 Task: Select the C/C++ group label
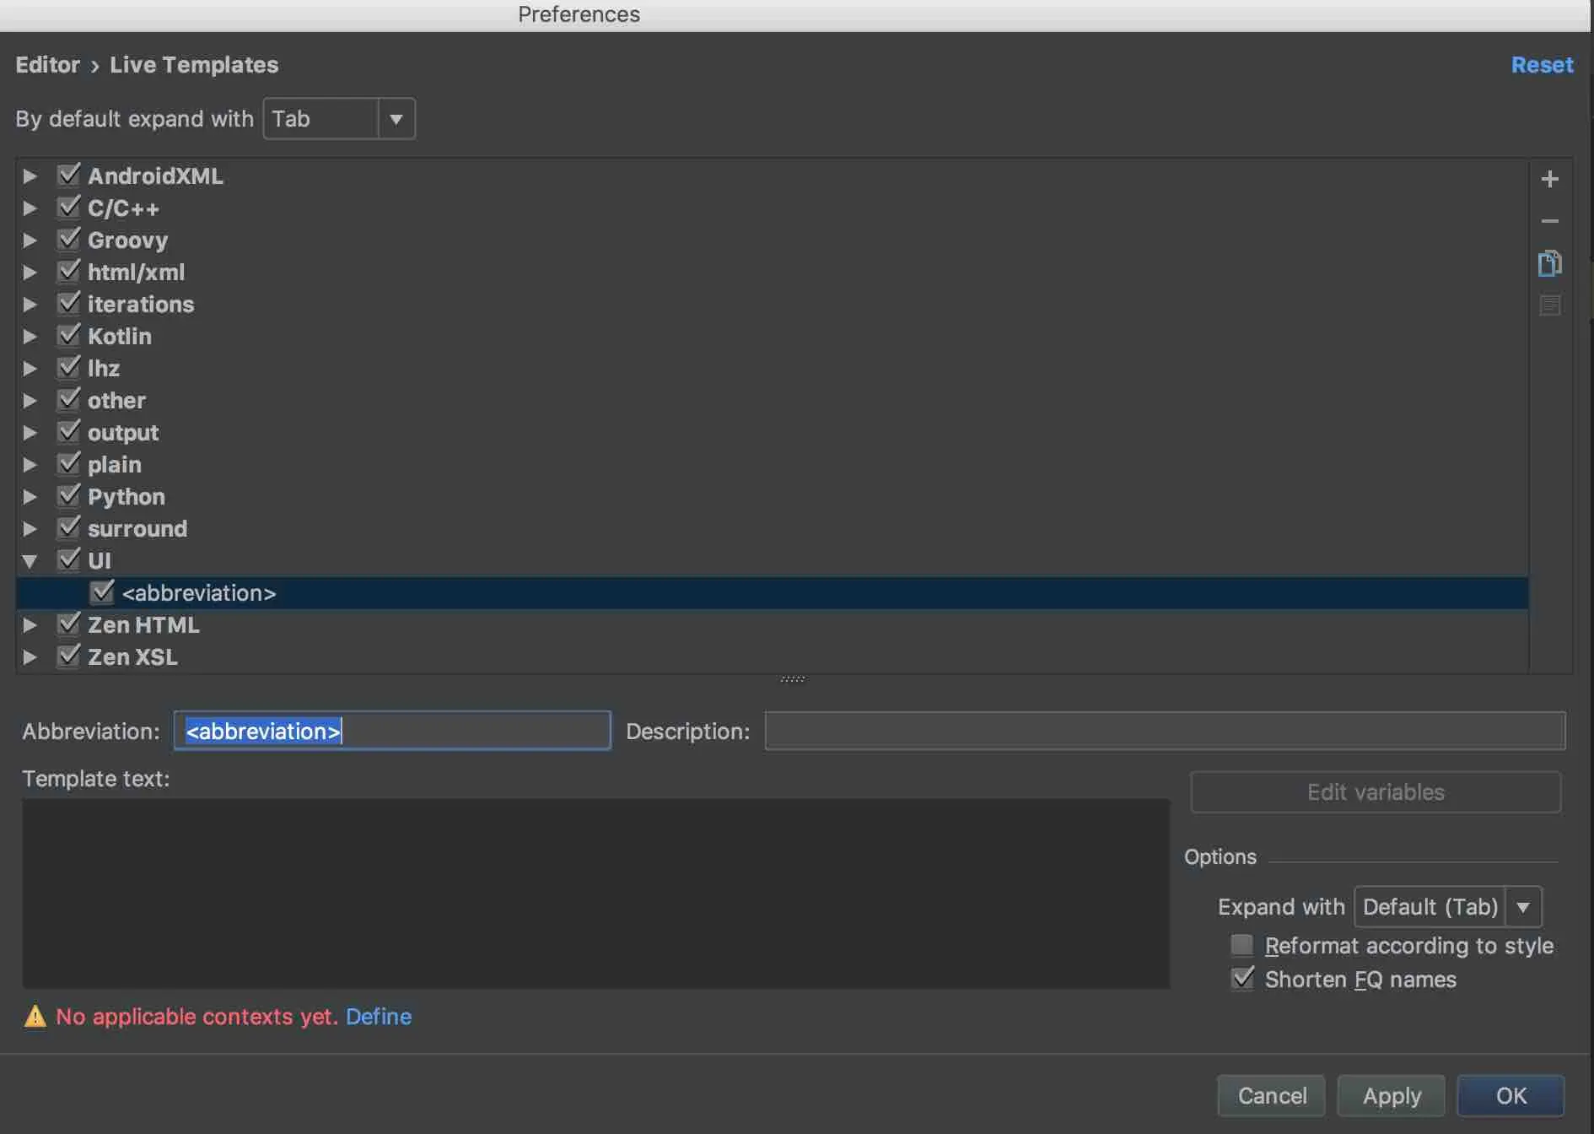[x=123, y=208]
